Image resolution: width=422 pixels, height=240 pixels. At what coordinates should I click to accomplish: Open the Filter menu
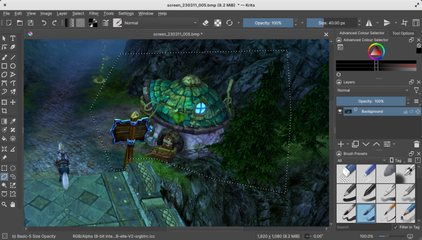tap(94, 13)
